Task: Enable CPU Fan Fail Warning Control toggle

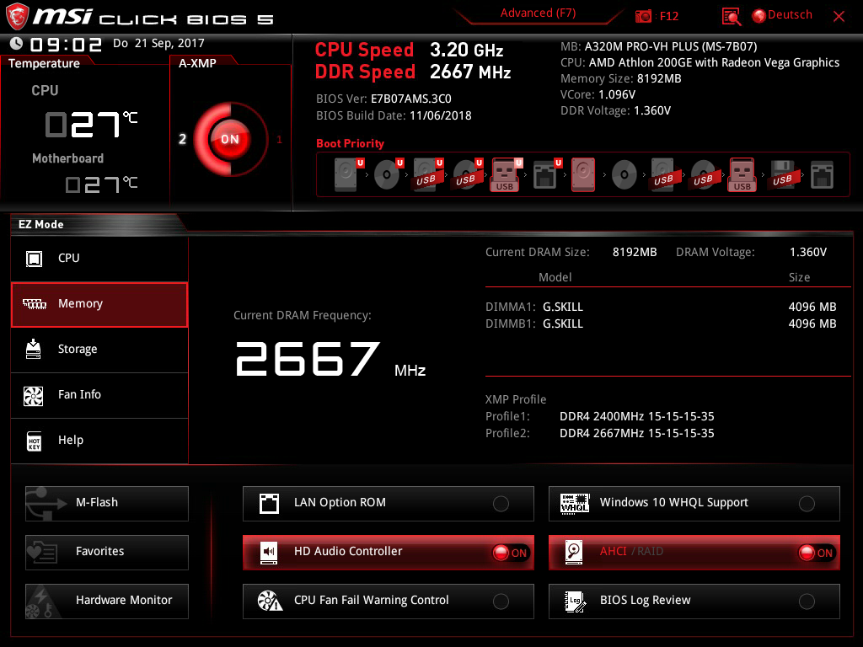Action: pyautogui.click(x=501, y=602)
